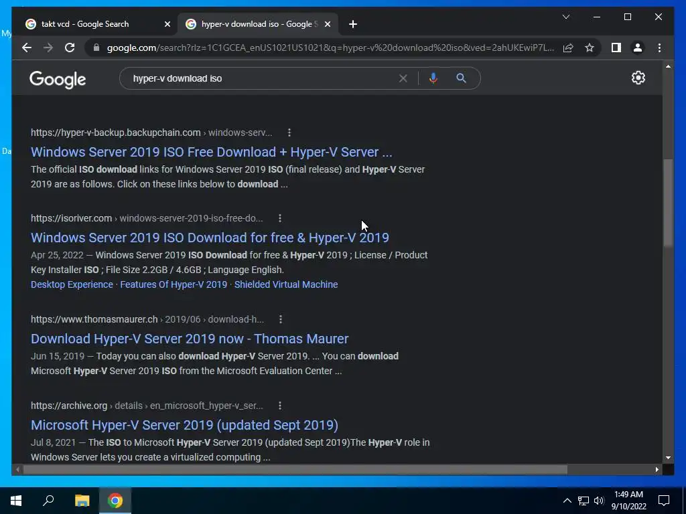Open volume control tray icon
The image size is (686, 514).
[599, 501]
